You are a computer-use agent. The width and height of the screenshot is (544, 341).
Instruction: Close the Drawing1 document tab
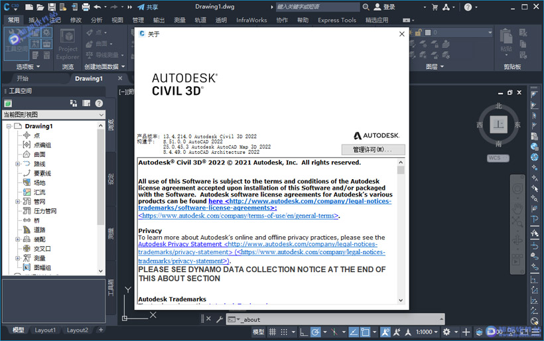pos(120,78)
